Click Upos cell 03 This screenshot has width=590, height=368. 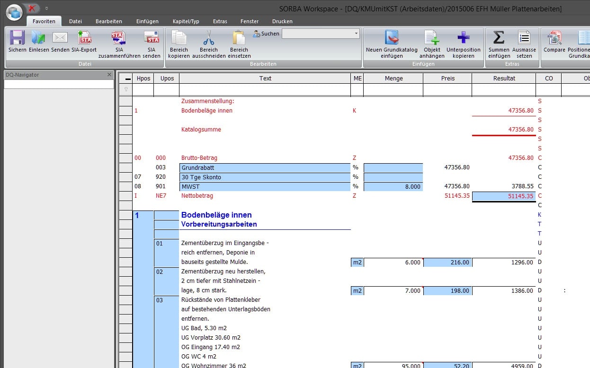point(167,332)
